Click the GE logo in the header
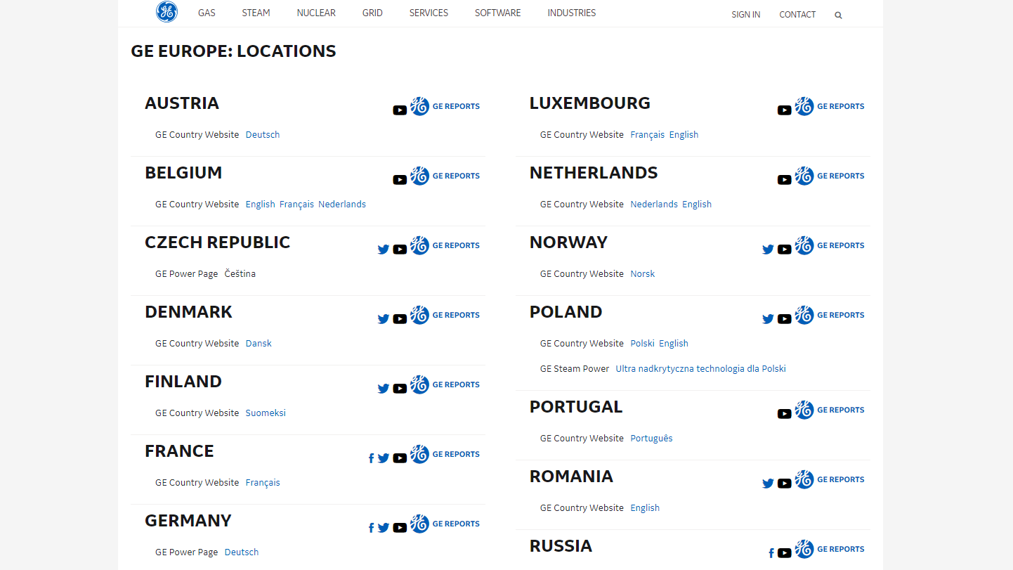 pyautogui.click(x=166, y=11)
